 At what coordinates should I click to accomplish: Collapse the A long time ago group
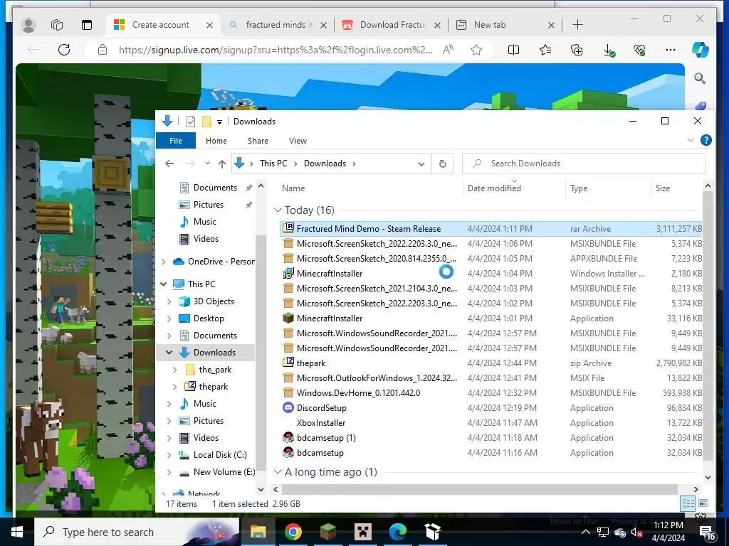pos(278,472)
